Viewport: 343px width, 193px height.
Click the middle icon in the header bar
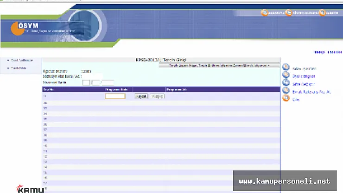coord(288,13)
